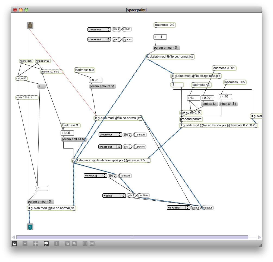Select the loadmess 0.001 object
273x262 pixels.
[224, 68]
